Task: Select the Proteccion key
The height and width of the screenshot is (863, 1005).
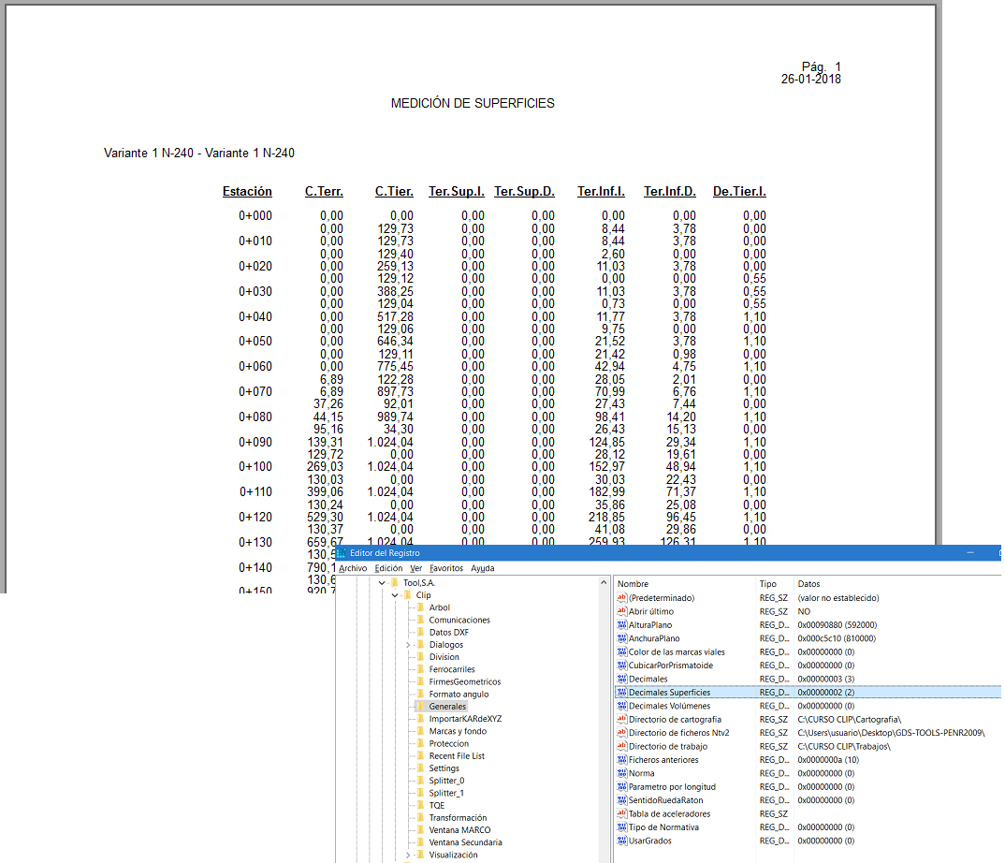Action: coord(448,744)
